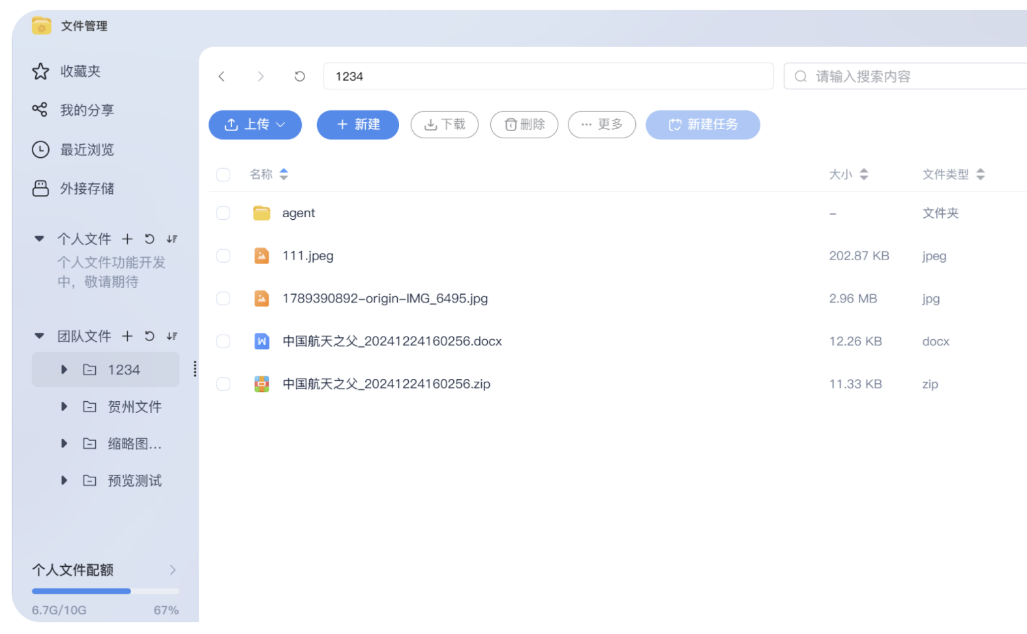1027x634 pixels.
Task: Open the agent folder icon
Action: pos(261,213)
